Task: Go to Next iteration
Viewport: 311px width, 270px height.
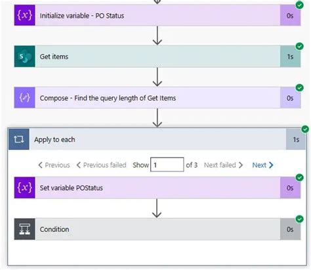Action: click(x=262, y=165)
